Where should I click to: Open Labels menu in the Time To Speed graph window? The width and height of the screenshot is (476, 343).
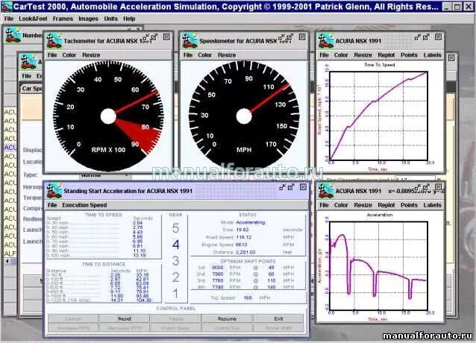click(432, 55)
